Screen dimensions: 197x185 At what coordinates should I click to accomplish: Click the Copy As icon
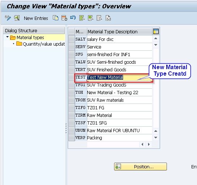click(x=55, y=18)
